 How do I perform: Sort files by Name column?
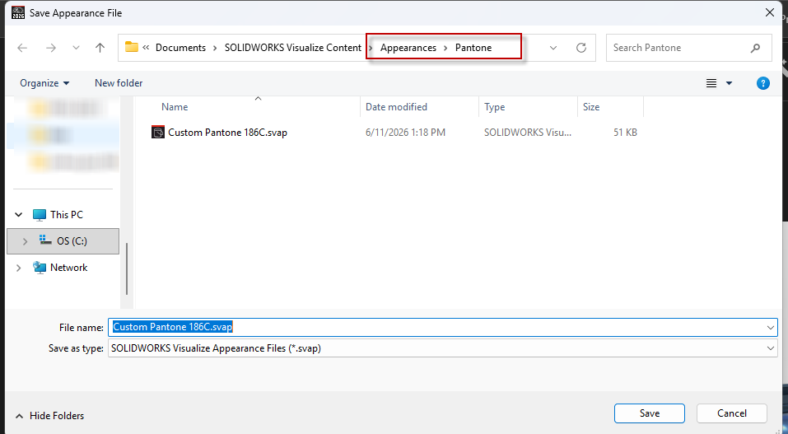click(x=175, y=106)
